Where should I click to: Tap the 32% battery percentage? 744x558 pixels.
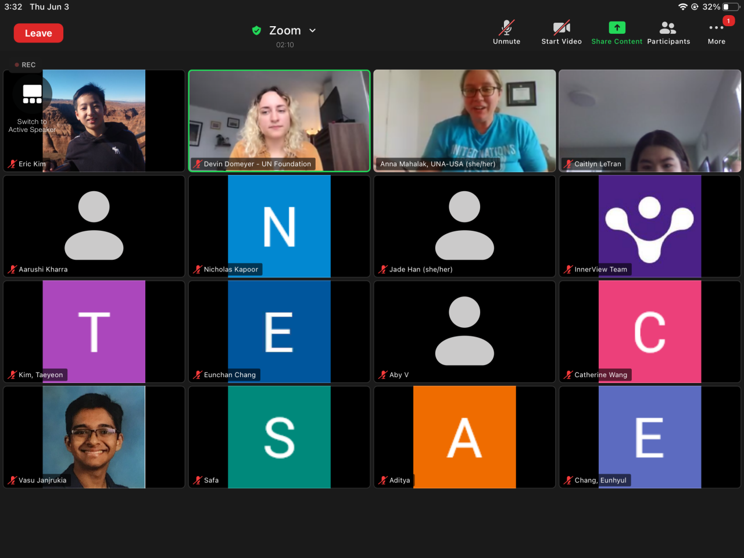711,7
